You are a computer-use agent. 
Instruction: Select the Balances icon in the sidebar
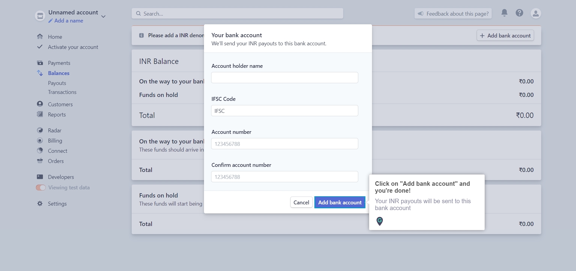40,73
